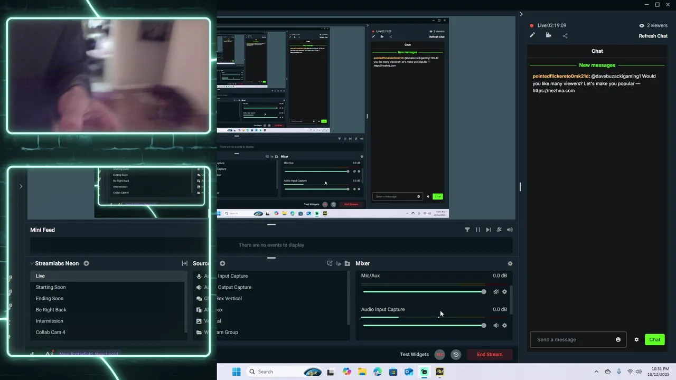Click the Mini Feed heading
Screen dimensions: 676x380
pos(42,230)
